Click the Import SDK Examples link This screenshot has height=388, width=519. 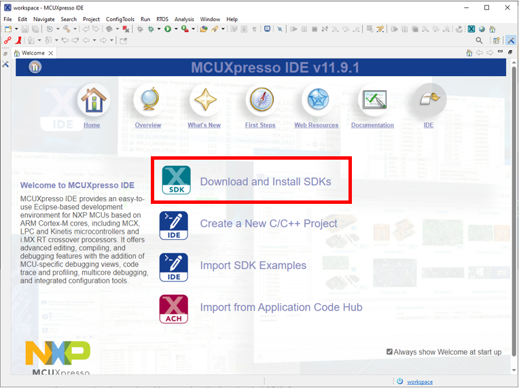253,266
